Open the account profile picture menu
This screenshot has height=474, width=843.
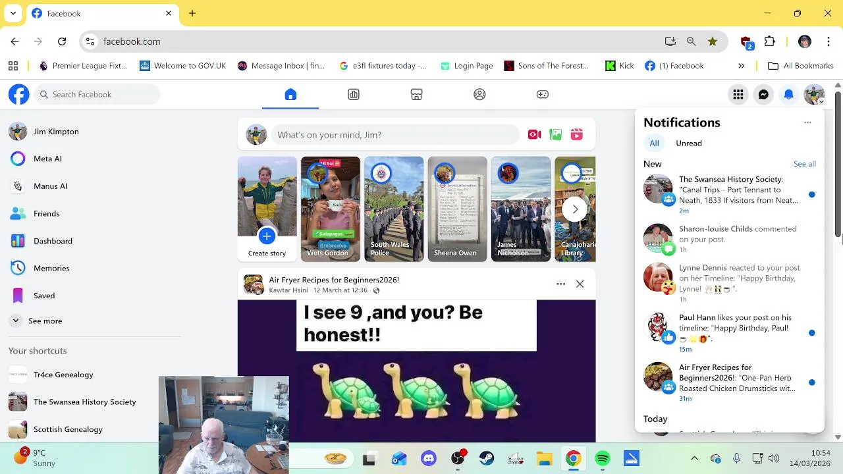(814, 95)
